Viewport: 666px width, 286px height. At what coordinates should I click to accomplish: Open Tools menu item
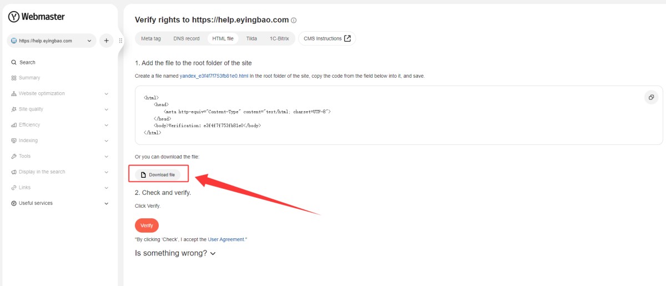point(24,156)
